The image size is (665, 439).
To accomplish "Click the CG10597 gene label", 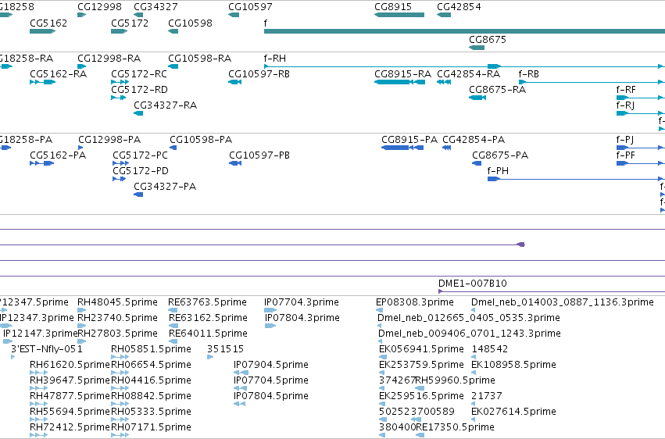I will coord(250,7).
